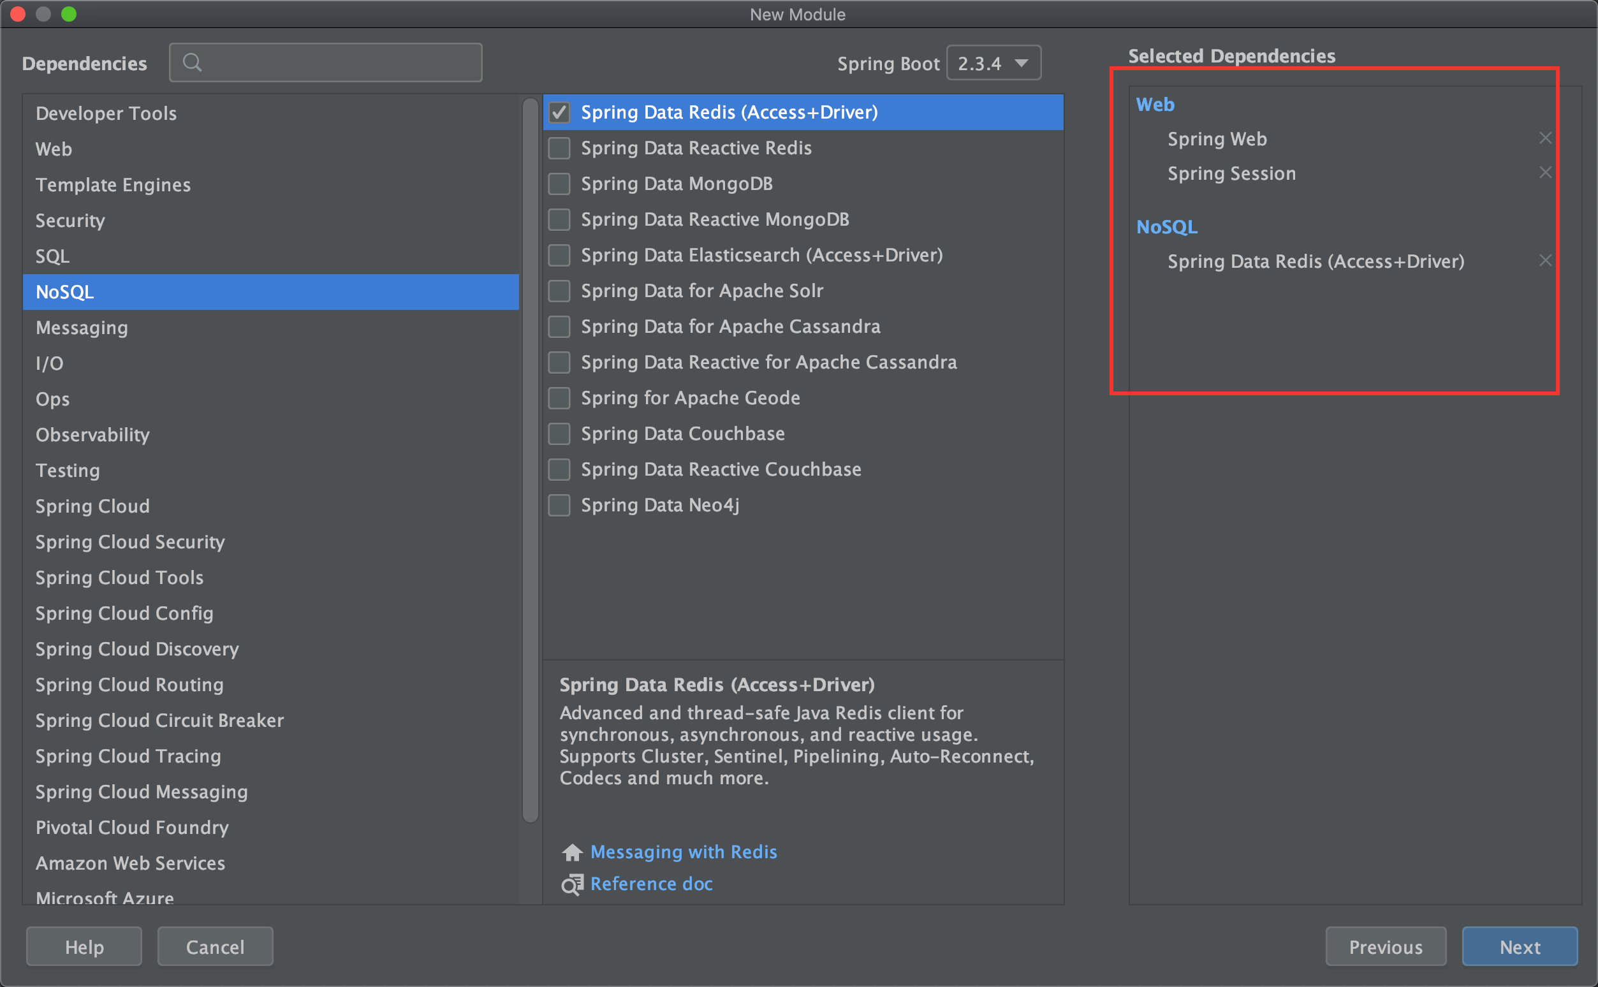Click the green macOS zoom button
1598x987 pixels.
tap(68, 14)
